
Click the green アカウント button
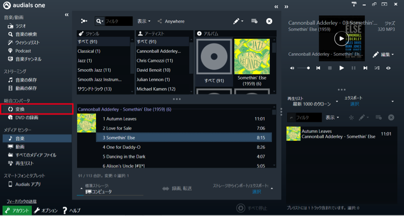(x=17, y=211)
